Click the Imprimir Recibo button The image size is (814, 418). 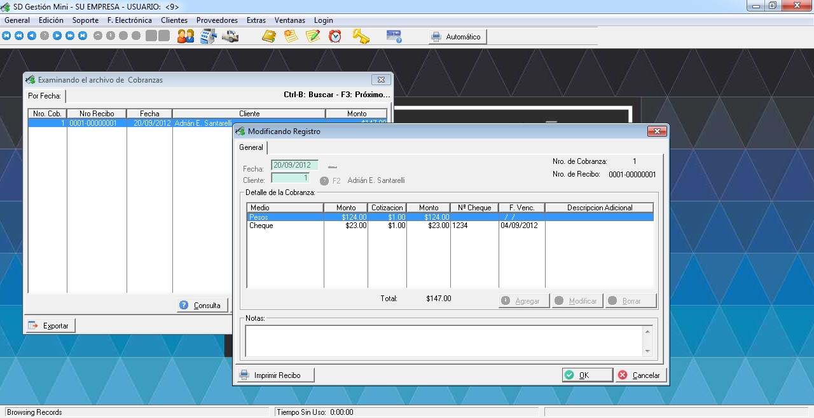(276, 375)
